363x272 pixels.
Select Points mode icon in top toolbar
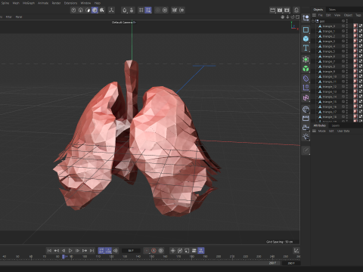[x=73, y=10]
